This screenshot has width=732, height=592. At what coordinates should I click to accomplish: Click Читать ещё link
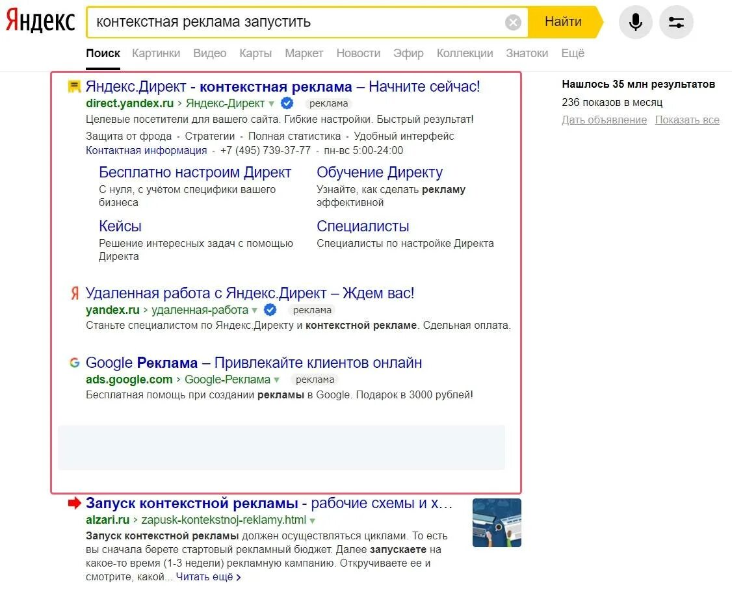point(208,576)
